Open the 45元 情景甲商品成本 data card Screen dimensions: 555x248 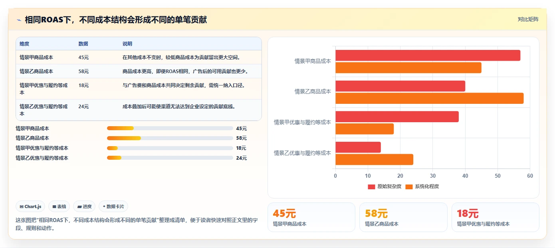[311, 217]
